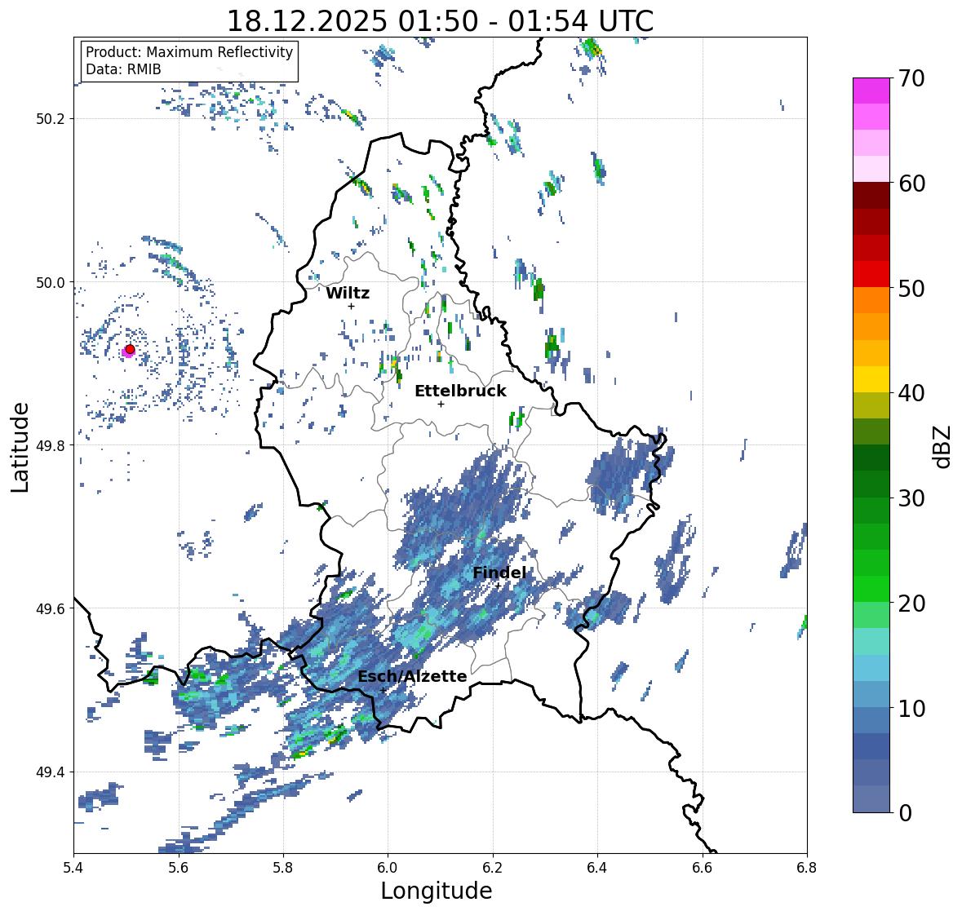
Task: Click longitude tick label 5.8
Action: click(283, 867)
